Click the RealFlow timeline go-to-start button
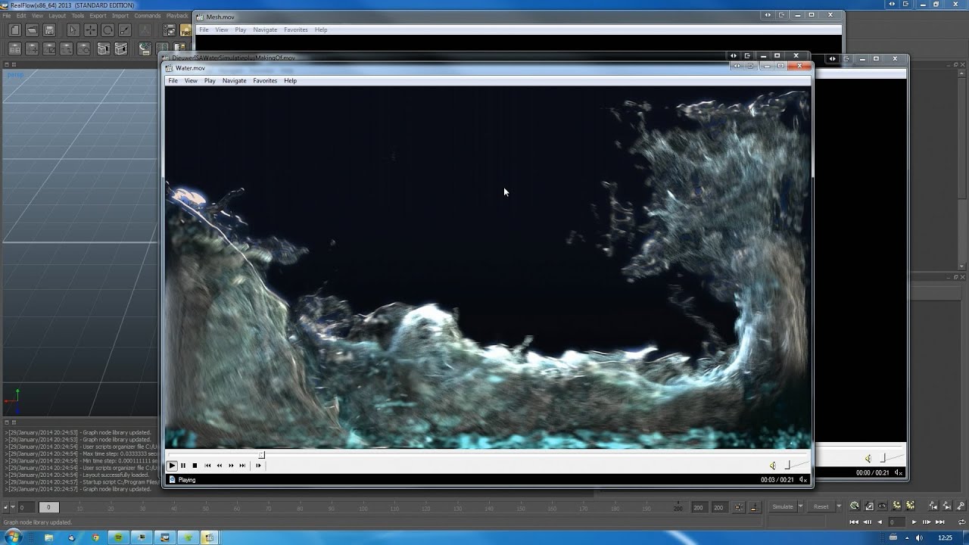Image resolution: width=969 pixels, height=545 pixels. point(855,522)
